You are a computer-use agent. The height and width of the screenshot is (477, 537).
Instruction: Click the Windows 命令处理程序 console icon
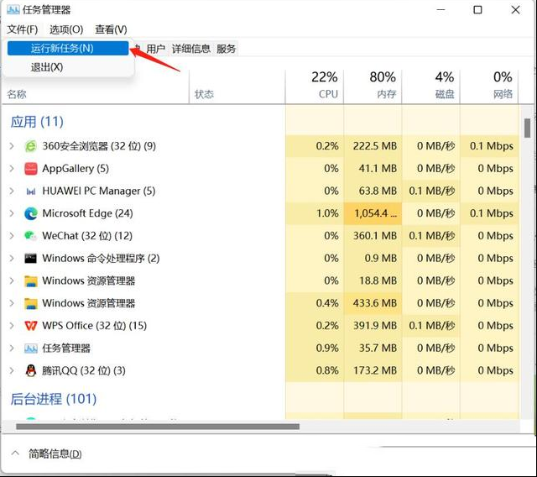30,259
